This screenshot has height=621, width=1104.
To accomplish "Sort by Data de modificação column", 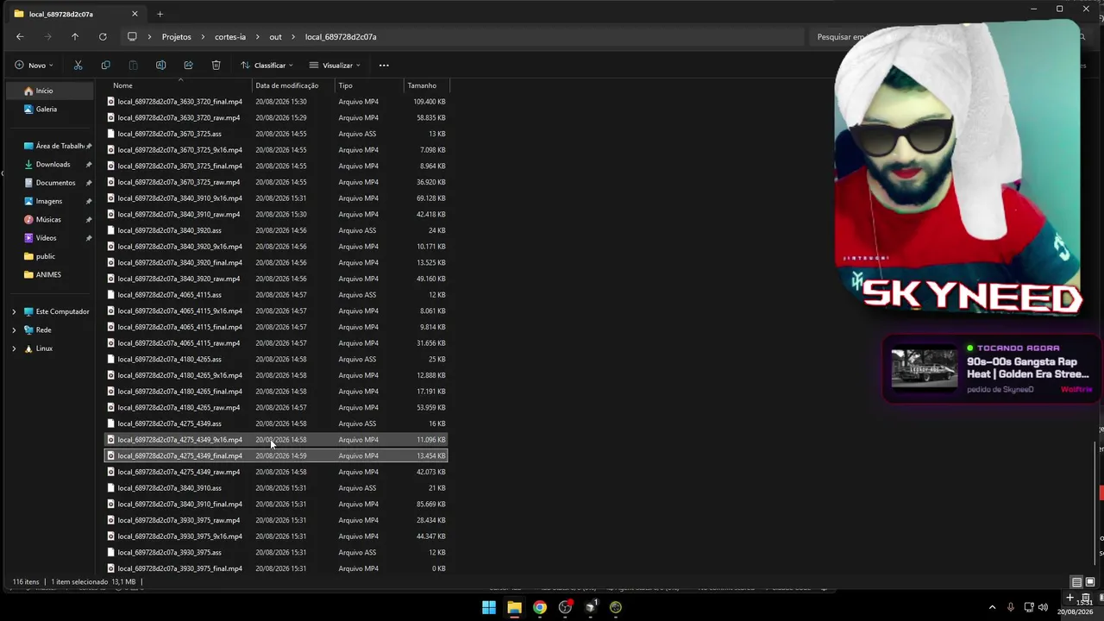I will (x=293, y=85).
